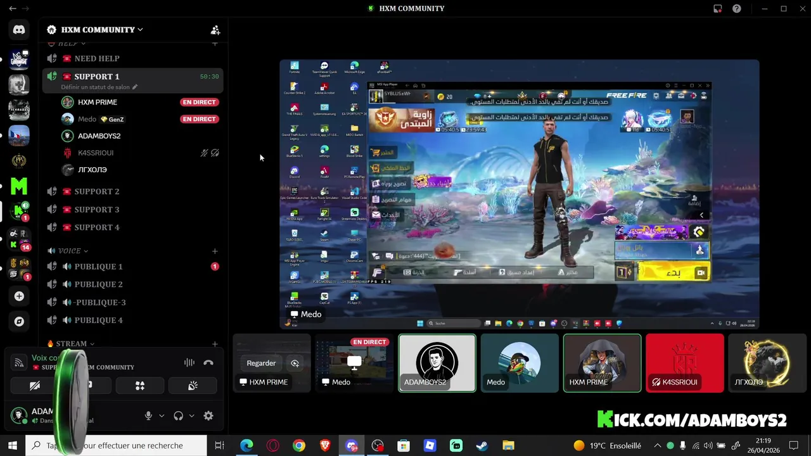Open headphone output options chevron

(x=191, y=416)
